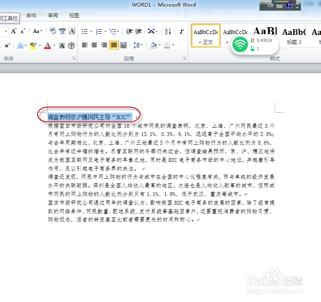Expand numbering style dropdown
Image resolution: width=321 pixels, height=302 pixels.
106,31
